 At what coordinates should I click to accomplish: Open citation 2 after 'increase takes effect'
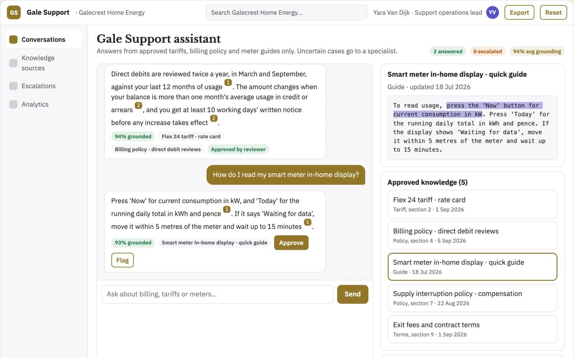(x=214, y=118)
